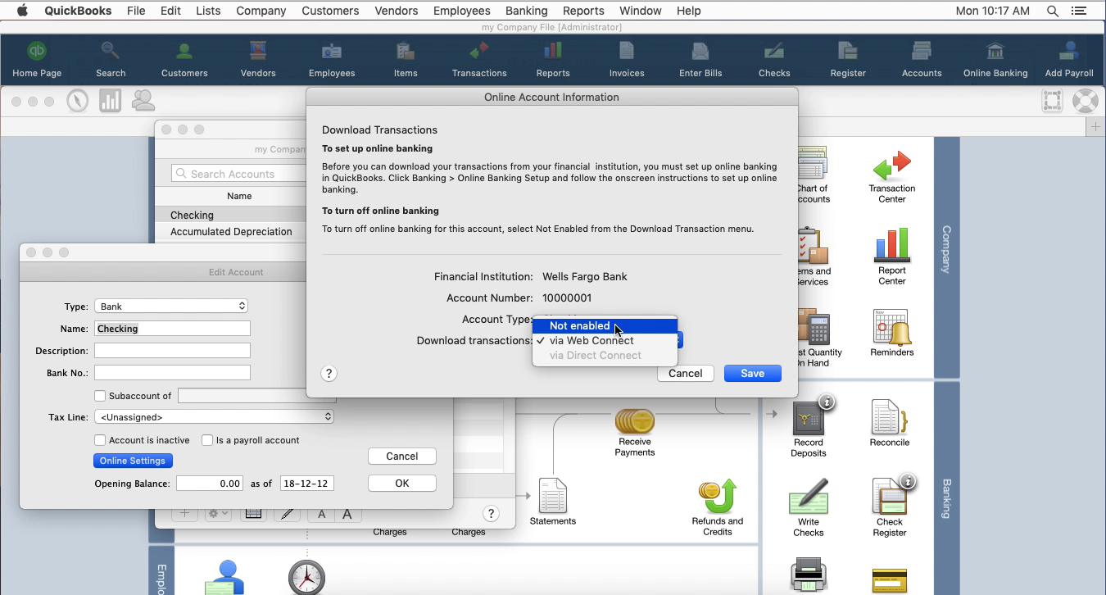Click the Refunds and Credits icon

tap(718, 508)
